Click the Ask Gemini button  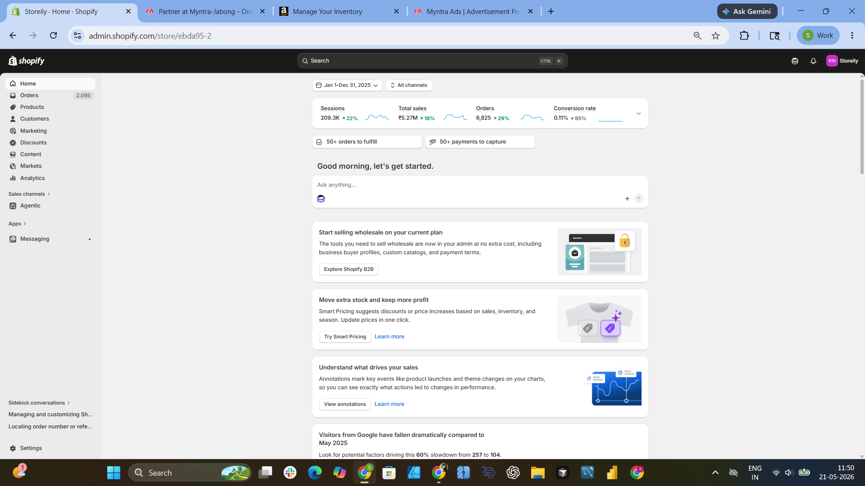coord(747,11)
